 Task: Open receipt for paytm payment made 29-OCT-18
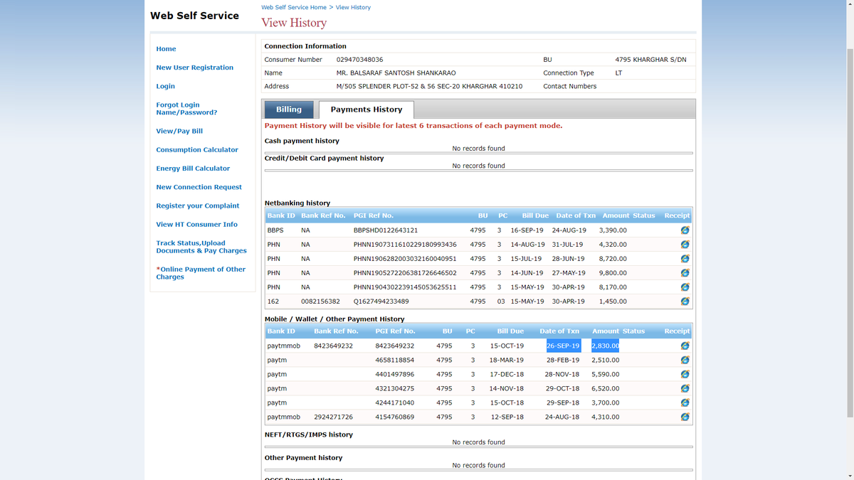pos(685,388)
